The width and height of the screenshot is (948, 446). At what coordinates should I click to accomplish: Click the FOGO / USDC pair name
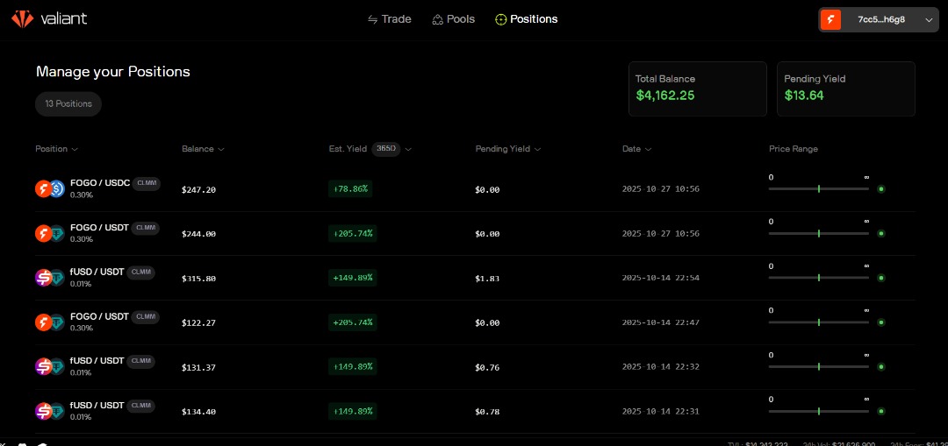(x=100, y=183)
